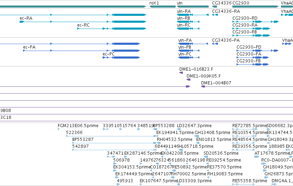Select the RE39356.5prime EST label
This screenshot has height=186, width=293.
point(250,146)
